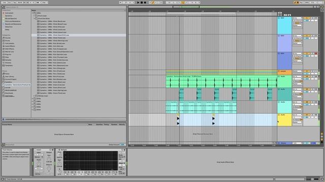Toggle the track activator of the first track
The height and width of the screenshot is (182, 325).
tap(306, 18)
